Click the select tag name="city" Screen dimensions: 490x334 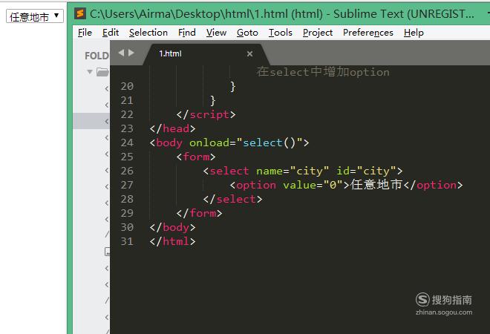coord(303,171)
